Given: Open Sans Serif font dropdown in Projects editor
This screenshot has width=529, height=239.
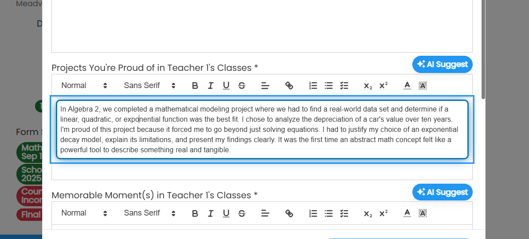Looking at the screenshot, I should click(149, 85).
